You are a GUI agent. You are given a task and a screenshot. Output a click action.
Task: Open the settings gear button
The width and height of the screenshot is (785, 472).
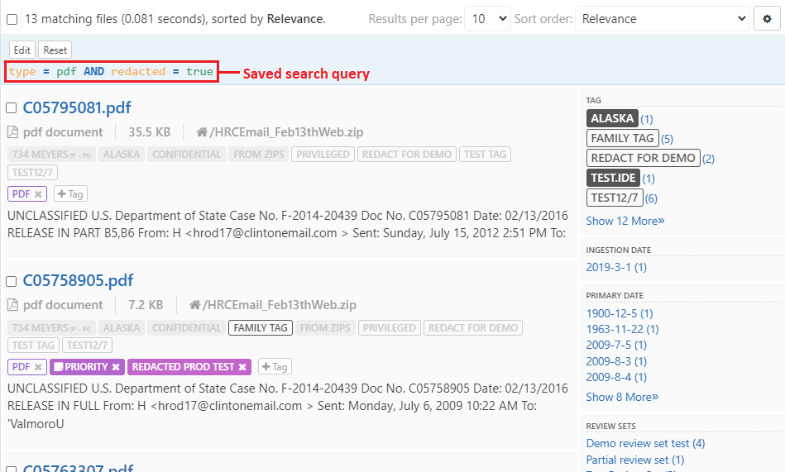767,19
